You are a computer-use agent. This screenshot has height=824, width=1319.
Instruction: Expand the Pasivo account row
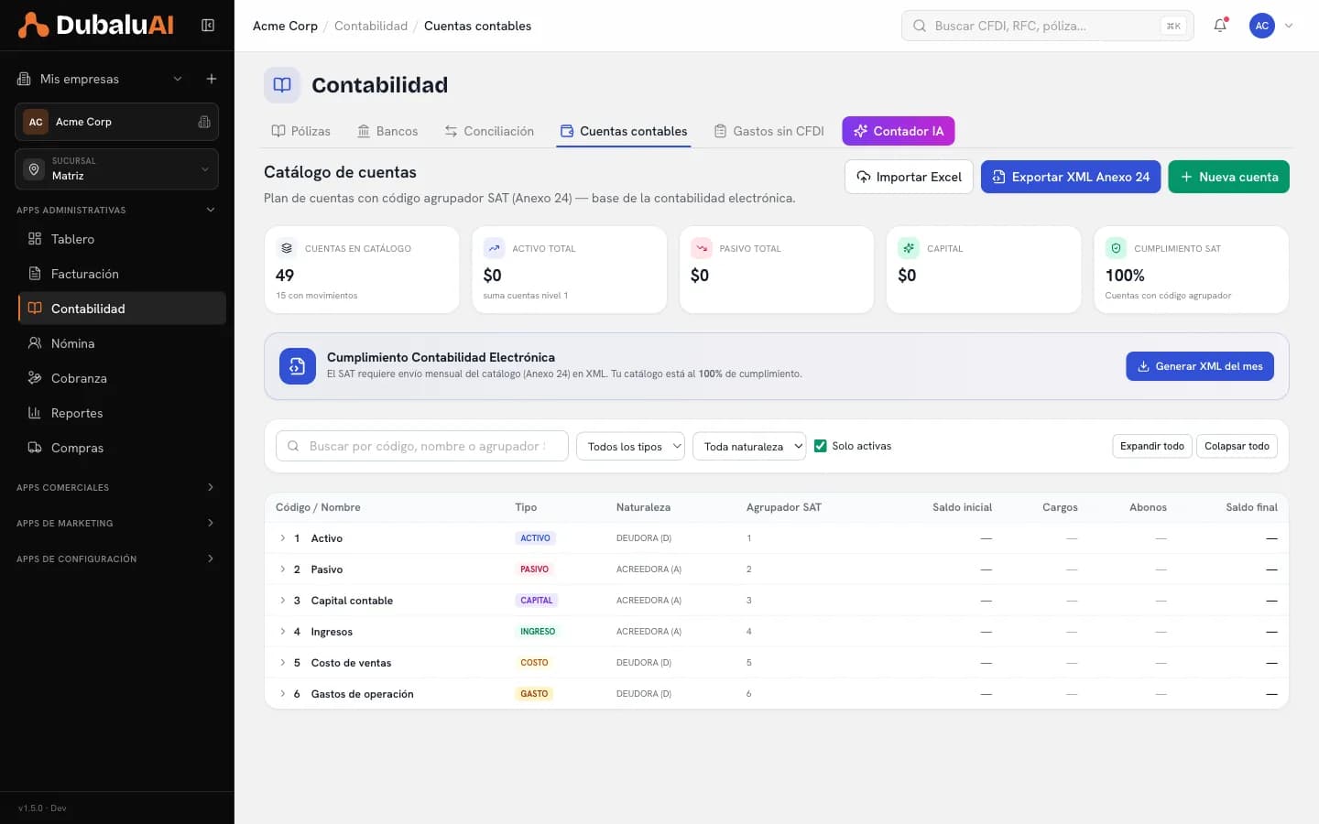(x=283, y=569)
